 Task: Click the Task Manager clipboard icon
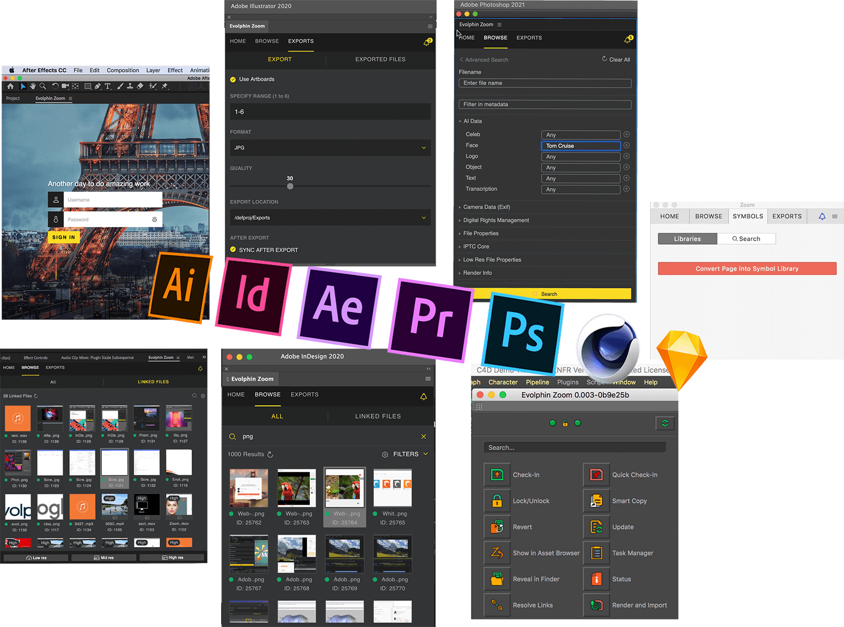pyautogui.click(x=596, y=553)
